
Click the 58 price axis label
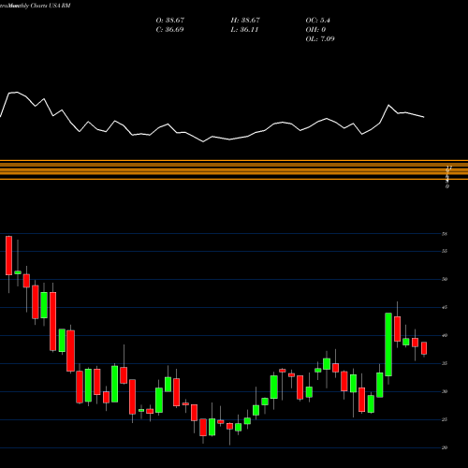[445, 234]
